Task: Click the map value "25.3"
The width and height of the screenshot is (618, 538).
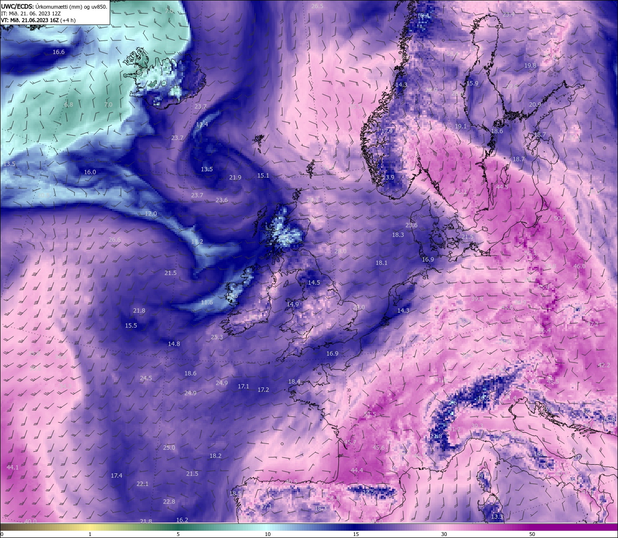Action: 217,337
